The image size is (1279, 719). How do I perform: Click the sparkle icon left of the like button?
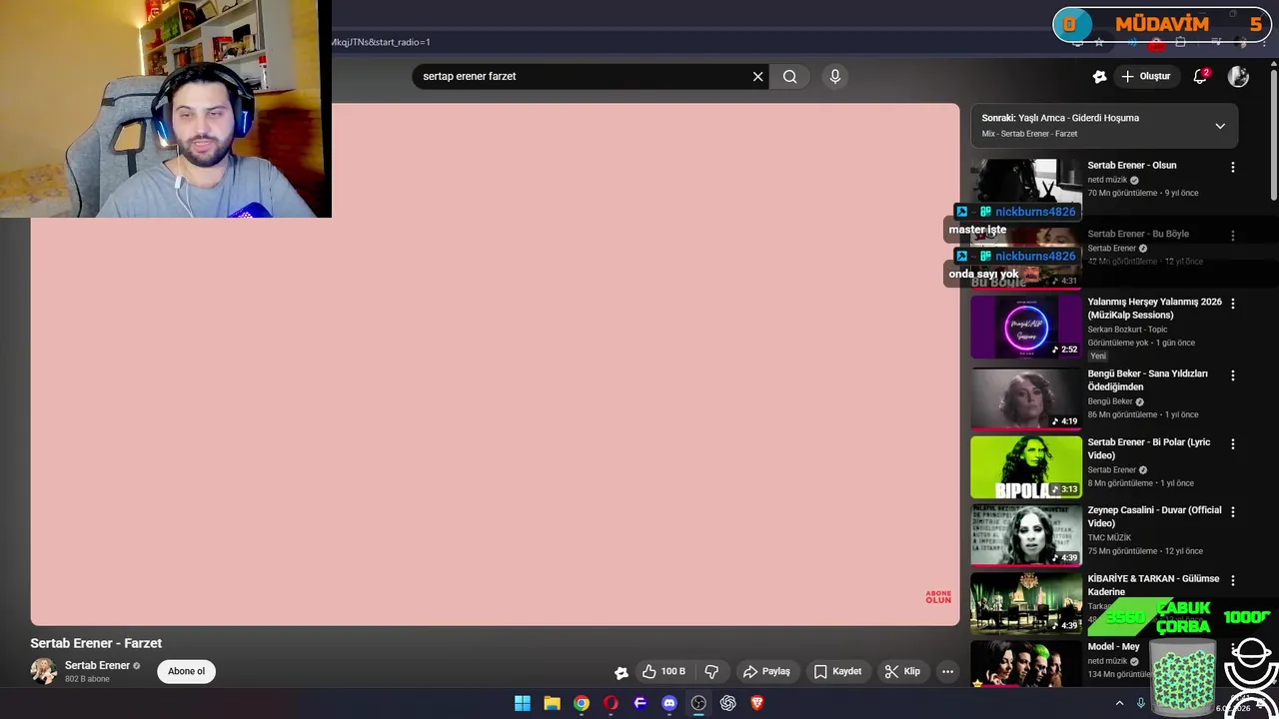tap(621, 672)
